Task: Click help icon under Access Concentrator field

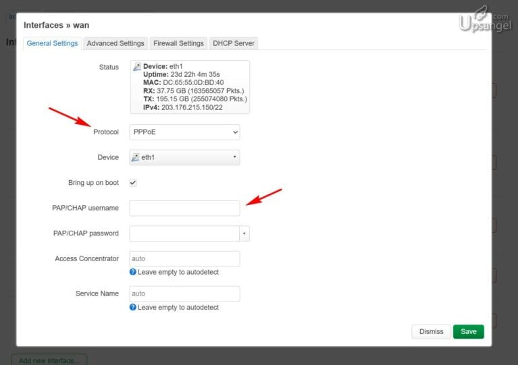Action: [133, 272]
